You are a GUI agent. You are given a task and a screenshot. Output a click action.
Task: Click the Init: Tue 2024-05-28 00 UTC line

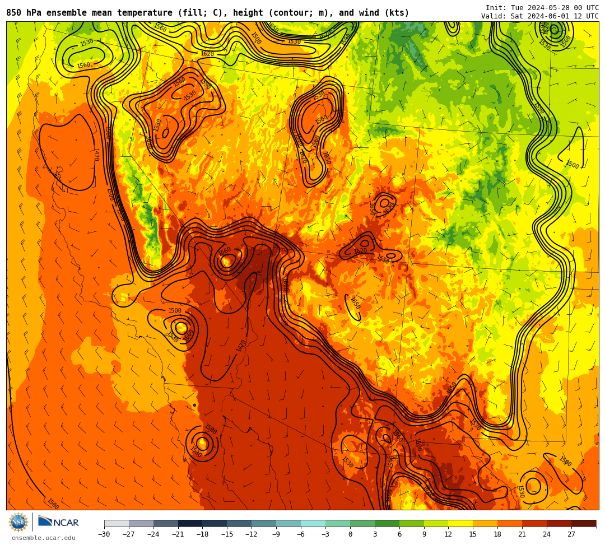click(542, 8)
